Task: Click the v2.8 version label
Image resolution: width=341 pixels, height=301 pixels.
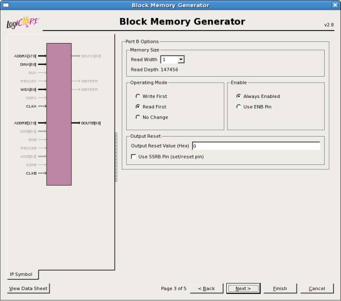Action: (x=329, y=25)
